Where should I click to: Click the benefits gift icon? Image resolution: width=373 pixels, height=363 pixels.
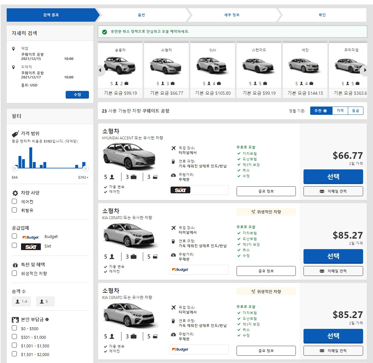tap(15, 265)
